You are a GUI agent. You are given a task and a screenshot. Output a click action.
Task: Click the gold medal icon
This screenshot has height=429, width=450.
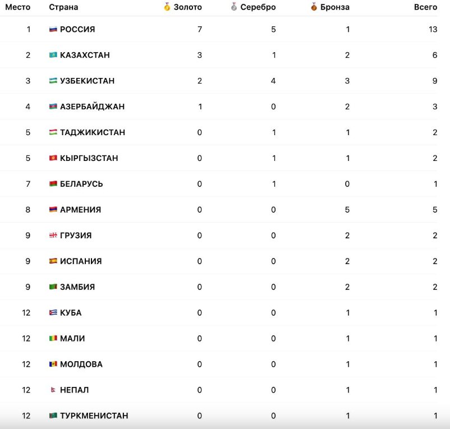pyautogui.click(x=167, y=7)
